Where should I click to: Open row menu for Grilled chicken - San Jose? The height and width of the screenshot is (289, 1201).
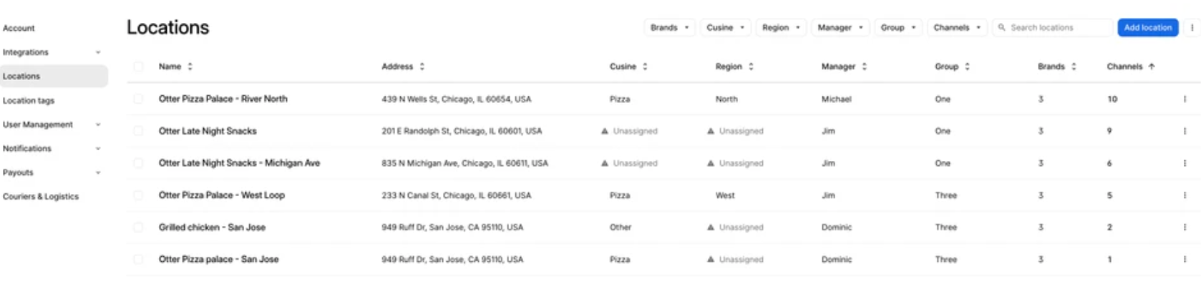click(x=1185, y=227)
